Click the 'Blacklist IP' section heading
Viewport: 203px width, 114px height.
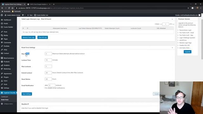click(25, 104)
